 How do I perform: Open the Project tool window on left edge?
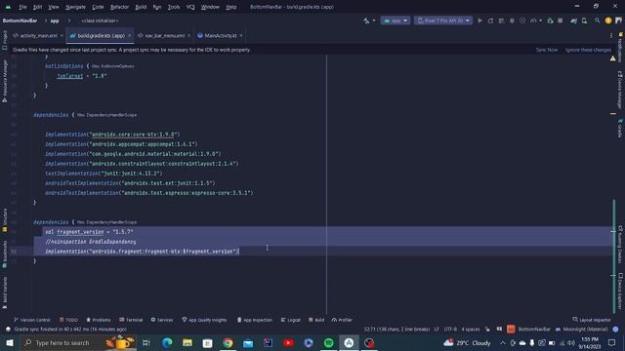[4, 40]
